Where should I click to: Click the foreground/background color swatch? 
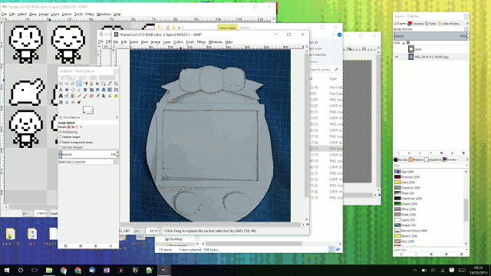[88, 110]
